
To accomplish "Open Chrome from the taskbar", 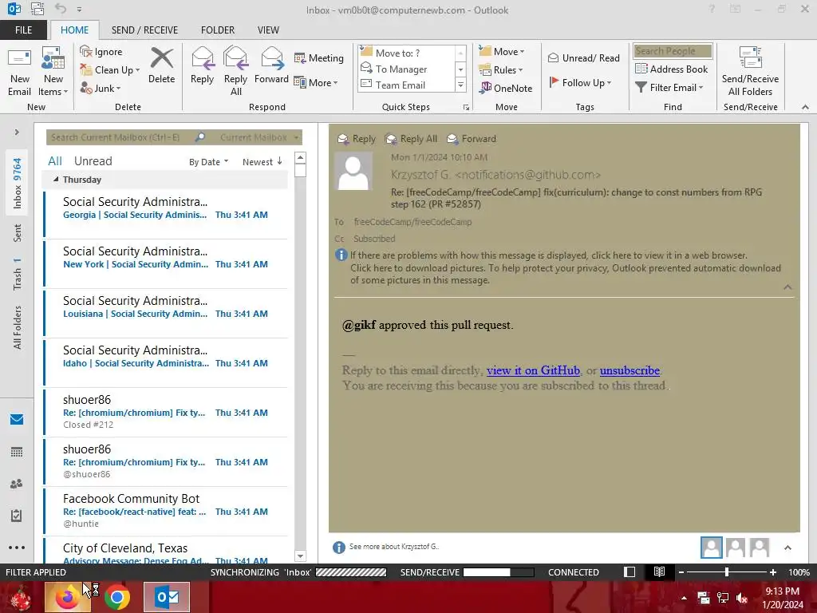I will pos(117,597).
